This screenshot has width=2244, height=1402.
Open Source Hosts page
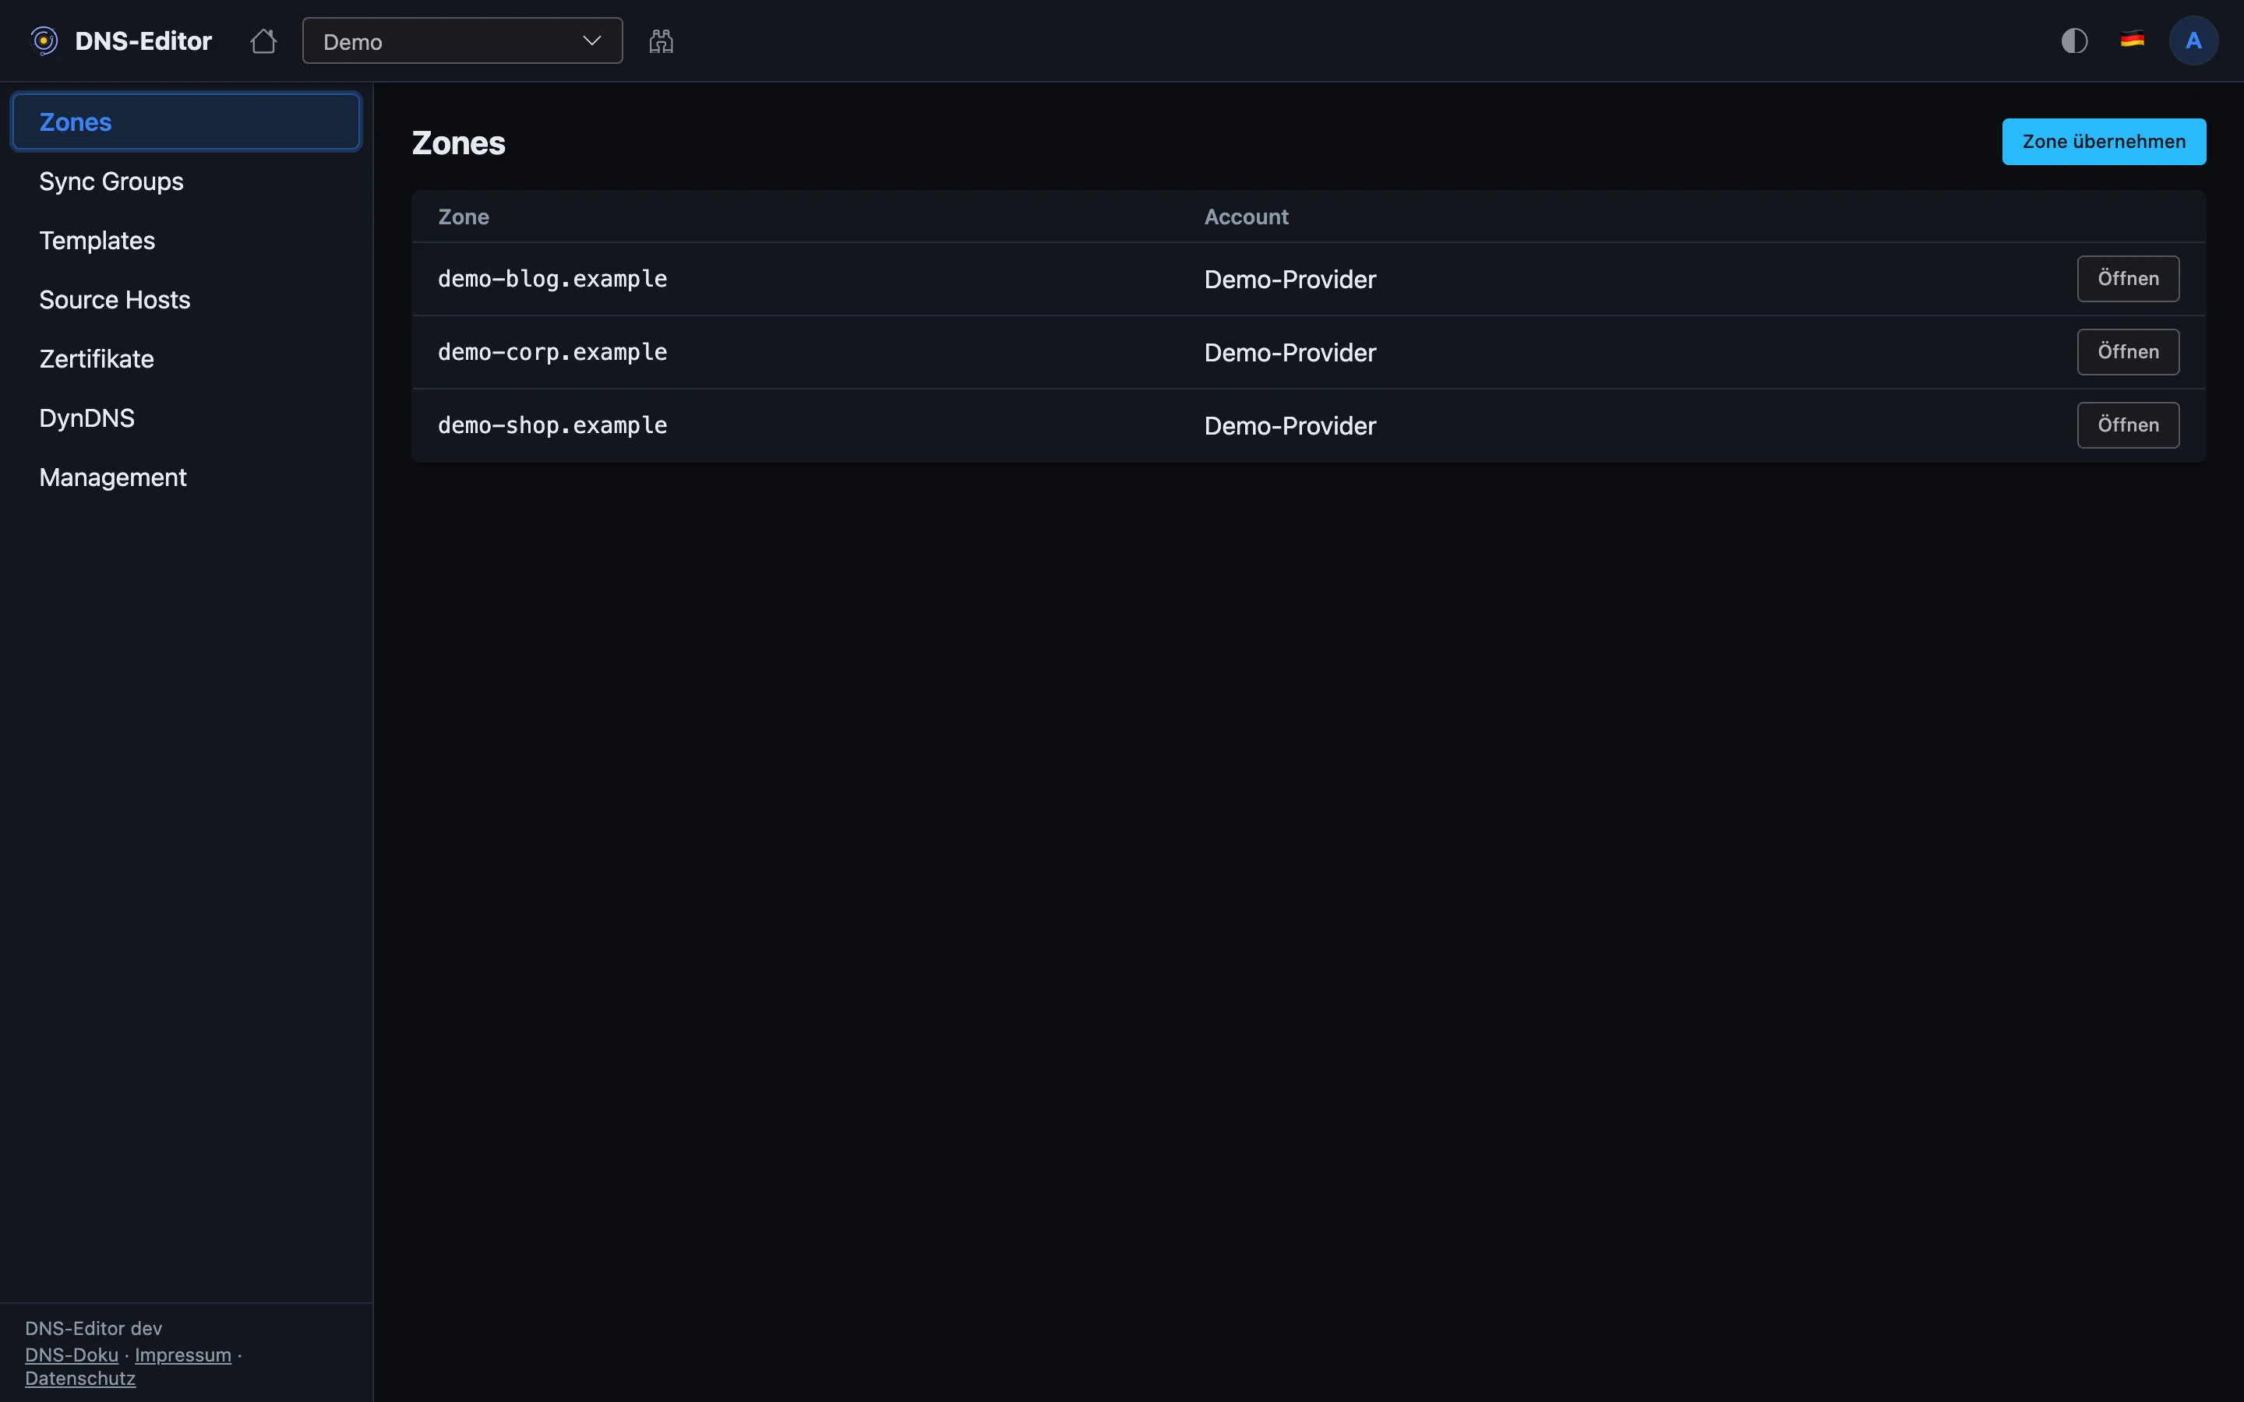[115, 300]
